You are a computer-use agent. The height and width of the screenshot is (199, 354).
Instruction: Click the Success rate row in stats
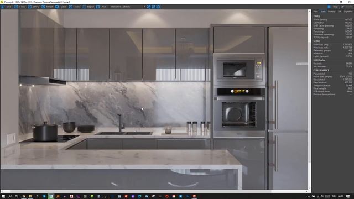(x=332, y=66)
